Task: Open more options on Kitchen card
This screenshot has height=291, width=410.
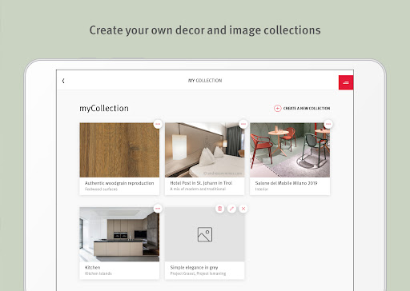Action: click(x=158, y=209)
